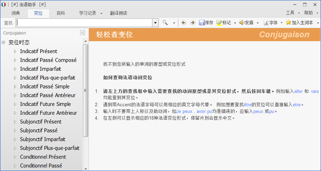The image size is (321, 171).
Task: Click the tree scrollbar down arrow
Action: [85, 169]
